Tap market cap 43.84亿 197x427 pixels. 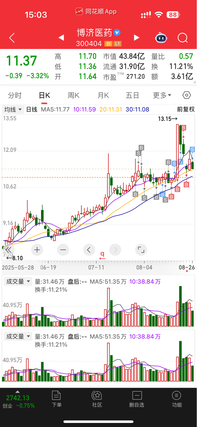[132, 56]
